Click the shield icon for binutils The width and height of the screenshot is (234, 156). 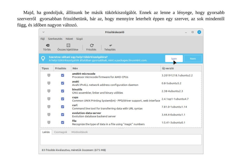[49, 91]
